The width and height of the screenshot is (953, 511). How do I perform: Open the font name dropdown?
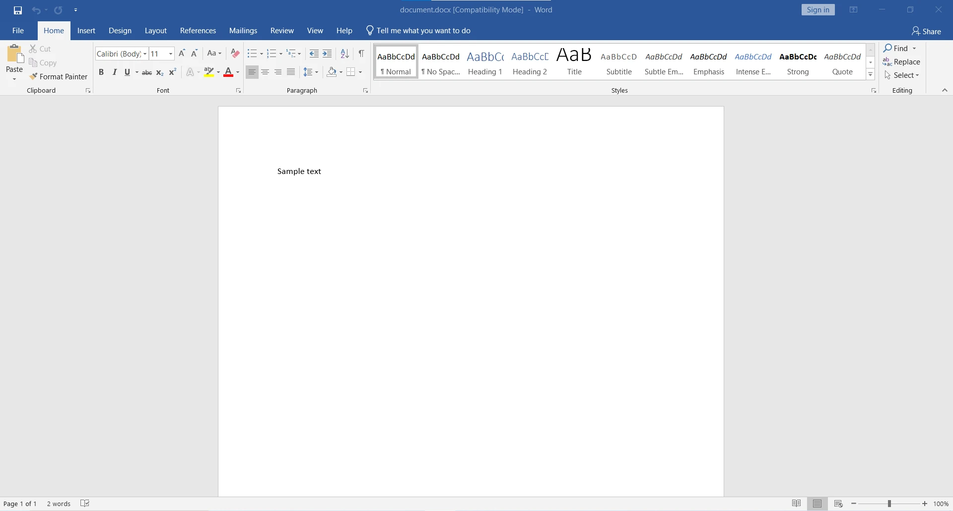click(x=145, y=54)
